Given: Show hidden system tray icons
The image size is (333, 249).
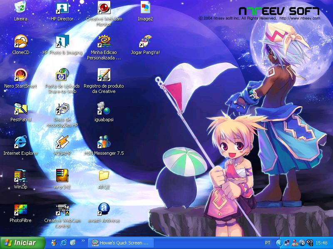Looking at the screenshot, I should 279,243.
